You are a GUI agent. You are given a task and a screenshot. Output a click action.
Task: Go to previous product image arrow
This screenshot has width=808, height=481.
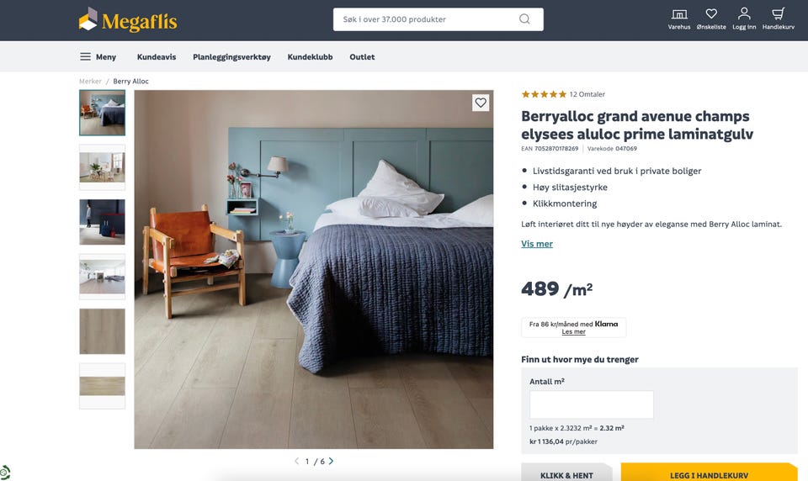tap(297, 461)
